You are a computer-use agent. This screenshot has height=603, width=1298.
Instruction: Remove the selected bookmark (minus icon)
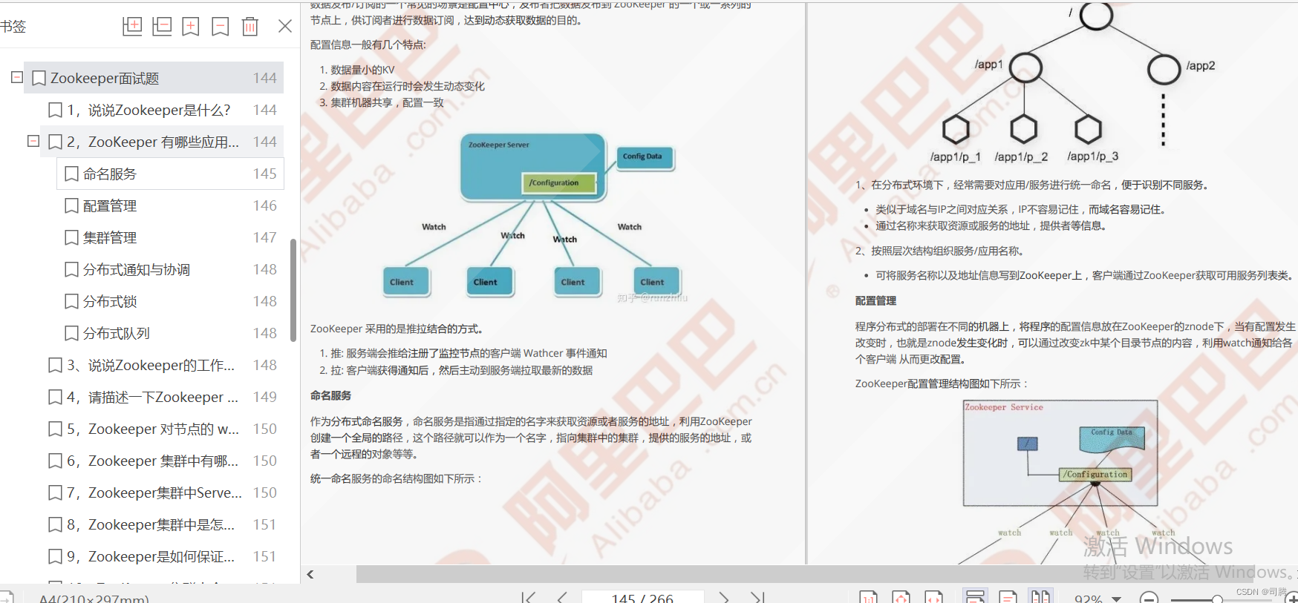(x=221, y=26)
